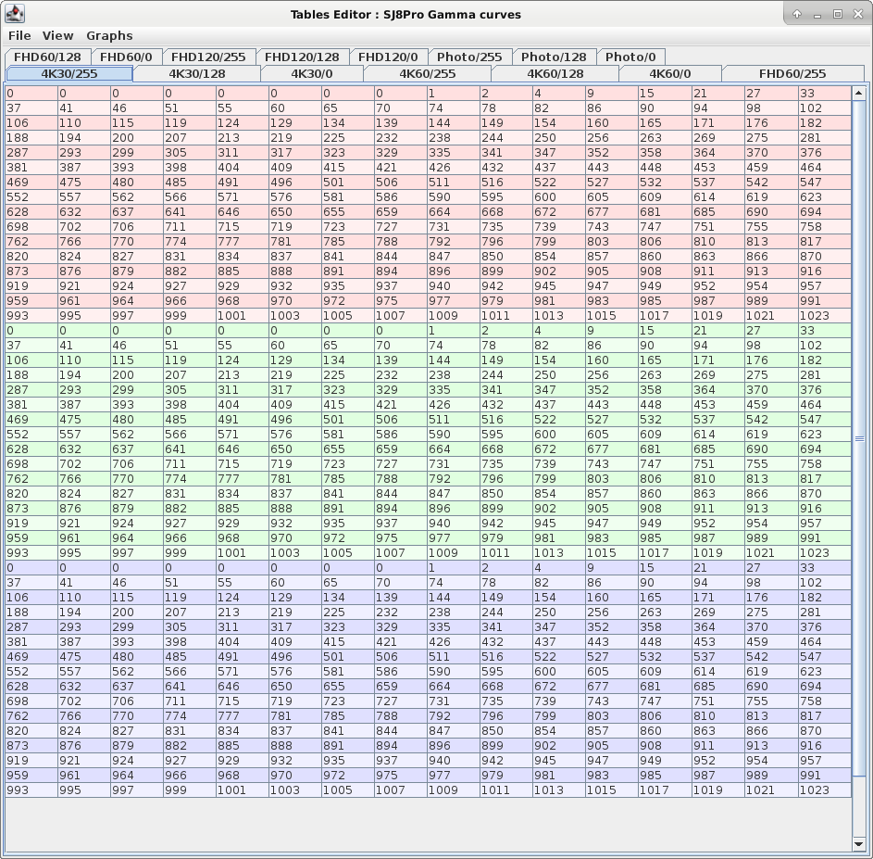873x859 pixels.
Task: Select cell 758 in the green section
Action: [825, 463]
